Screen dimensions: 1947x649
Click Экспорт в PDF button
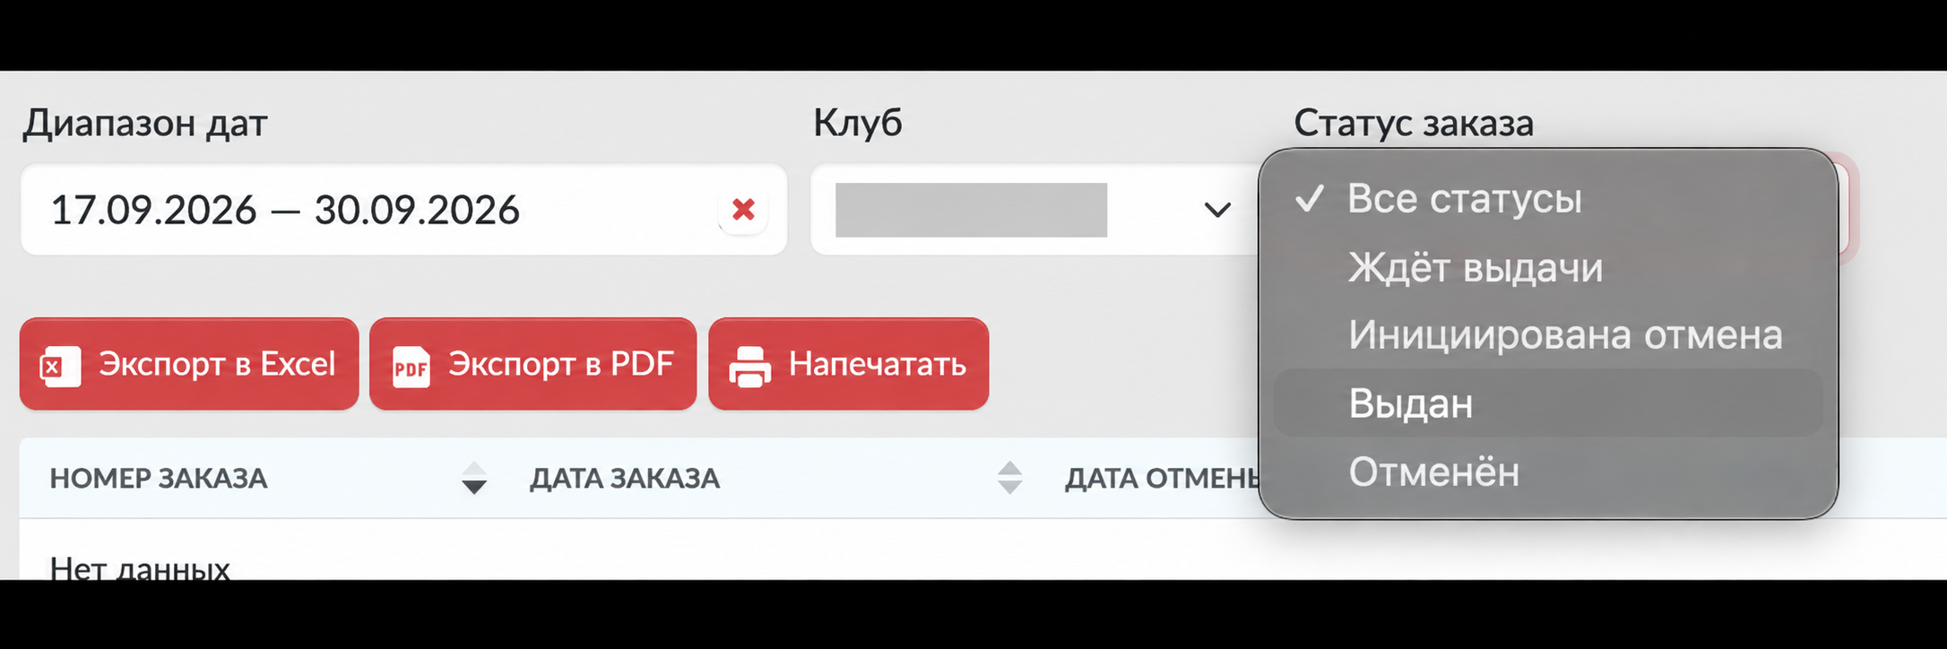(x=532, y=364)
